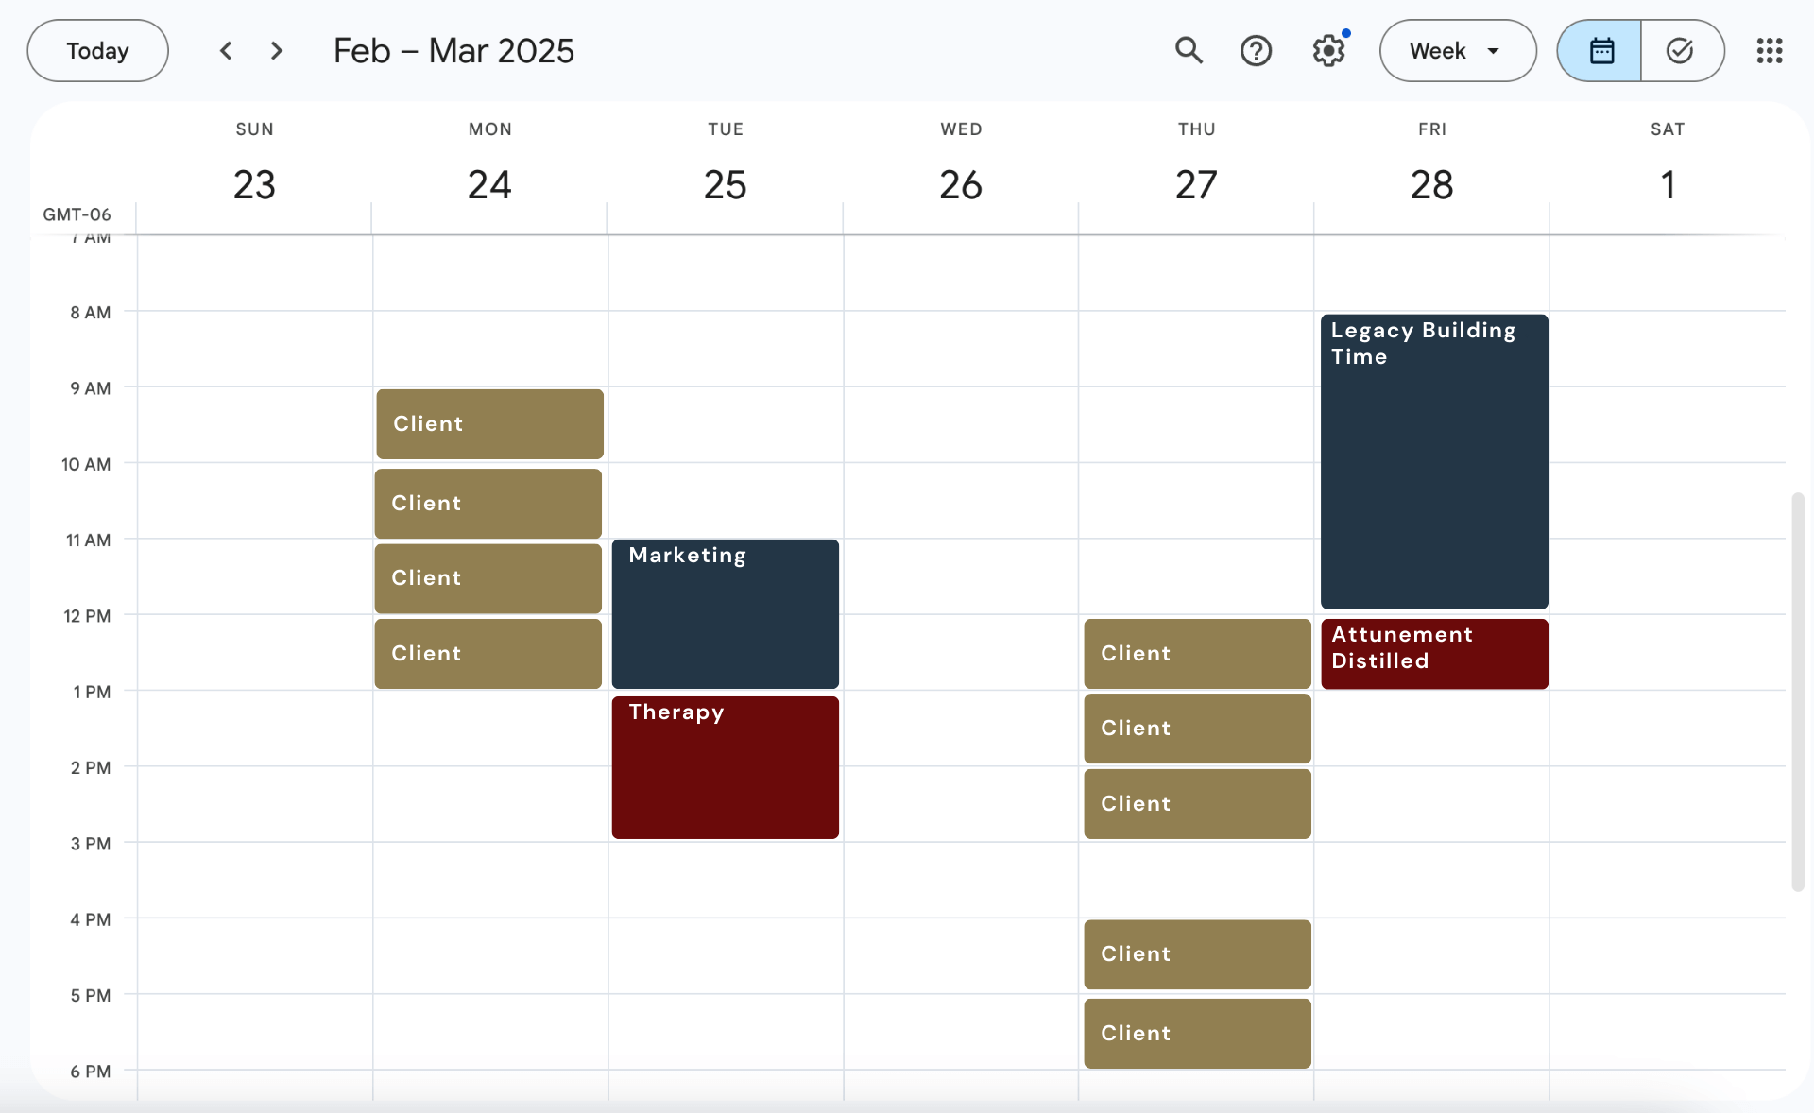Open the Google apps grid
Viewport: 1814px width, 1115px height.
pyautogui.click(x=1769, y=50)
